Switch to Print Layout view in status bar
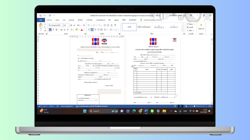This screenshot has width=250, height=140. pos(180,106)
